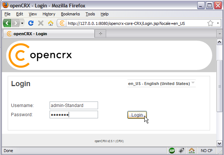Minimize the Firefox window

click(201, 5)
